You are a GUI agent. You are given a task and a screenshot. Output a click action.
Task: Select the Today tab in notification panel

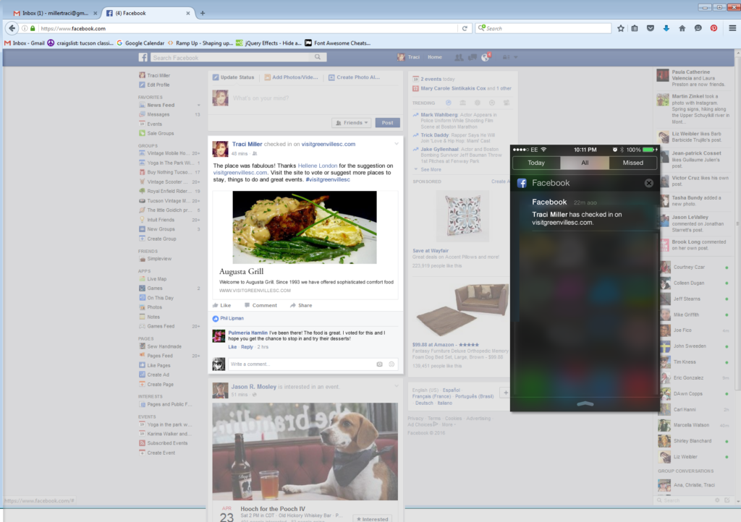point(536,163)
